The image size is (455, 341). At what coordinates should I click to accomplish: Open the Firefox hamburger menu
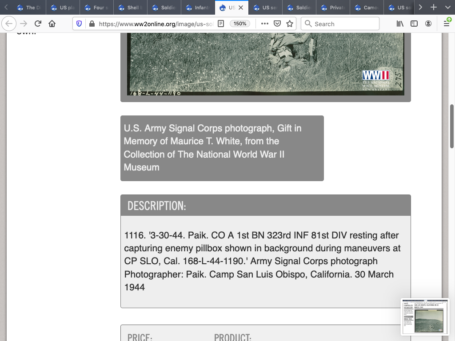click(x=446, y=24)
